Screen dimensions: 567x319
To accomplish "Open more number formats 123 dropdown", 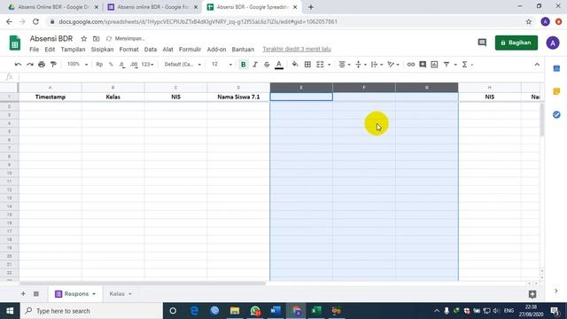I will [148, 65].
